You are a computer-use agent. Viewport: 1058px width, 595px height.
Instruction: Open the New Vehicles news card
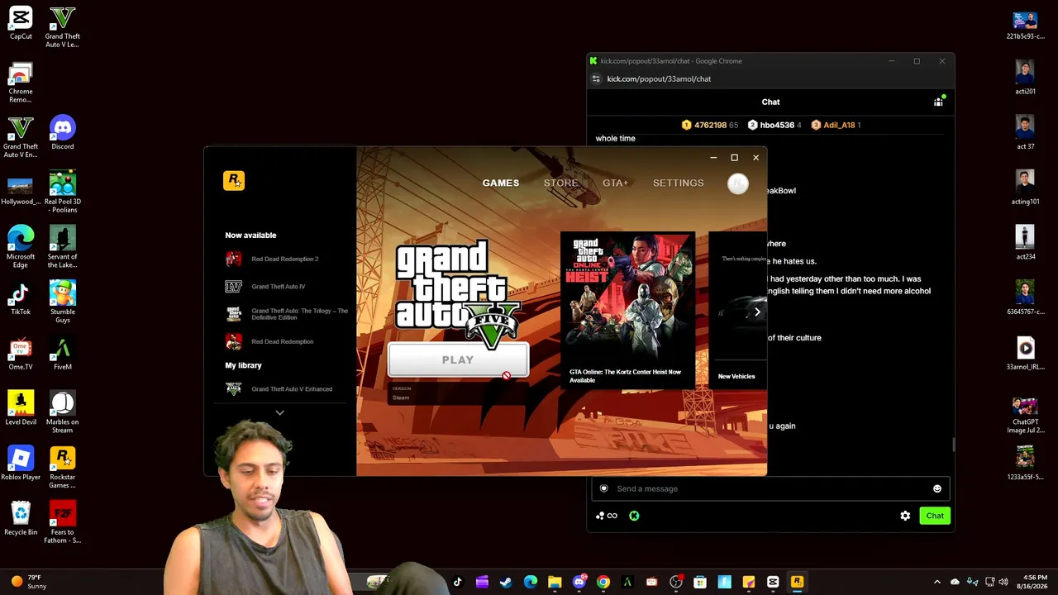(x=737, y=310)
